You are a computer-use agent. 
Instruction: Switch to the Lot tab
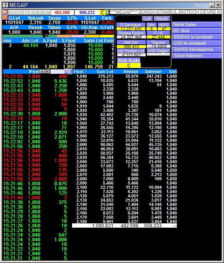pos(148,19)
